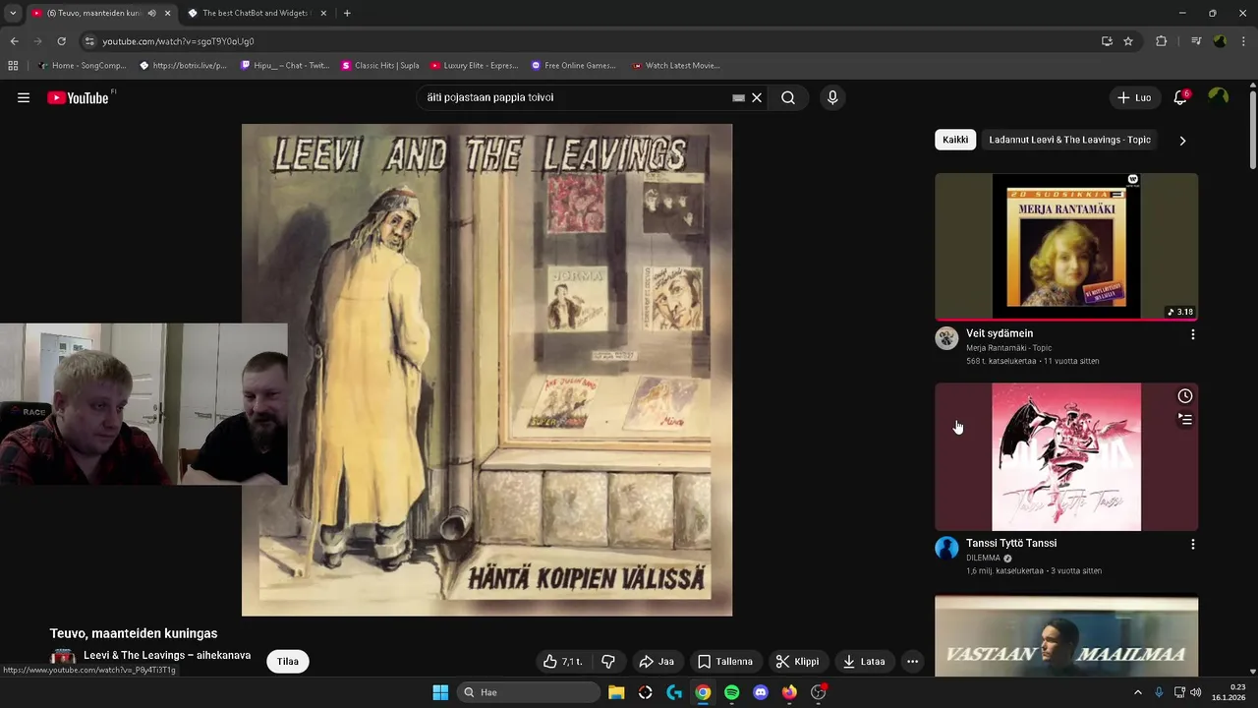This screenshot has height=708, width=1258.
Task: Open the Chrome apps grid in bookmarks bar
Action: (x=13, y=66)
